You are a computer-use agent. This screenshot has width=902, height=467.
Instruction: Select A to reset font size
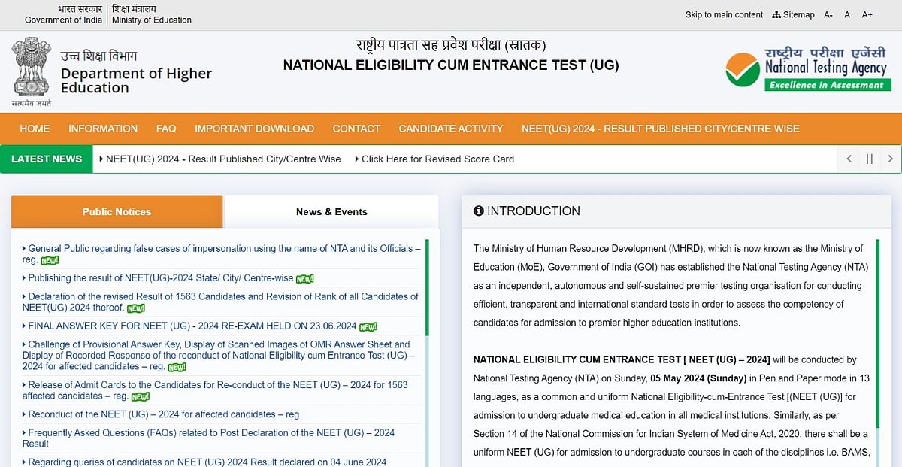[846, 14]
